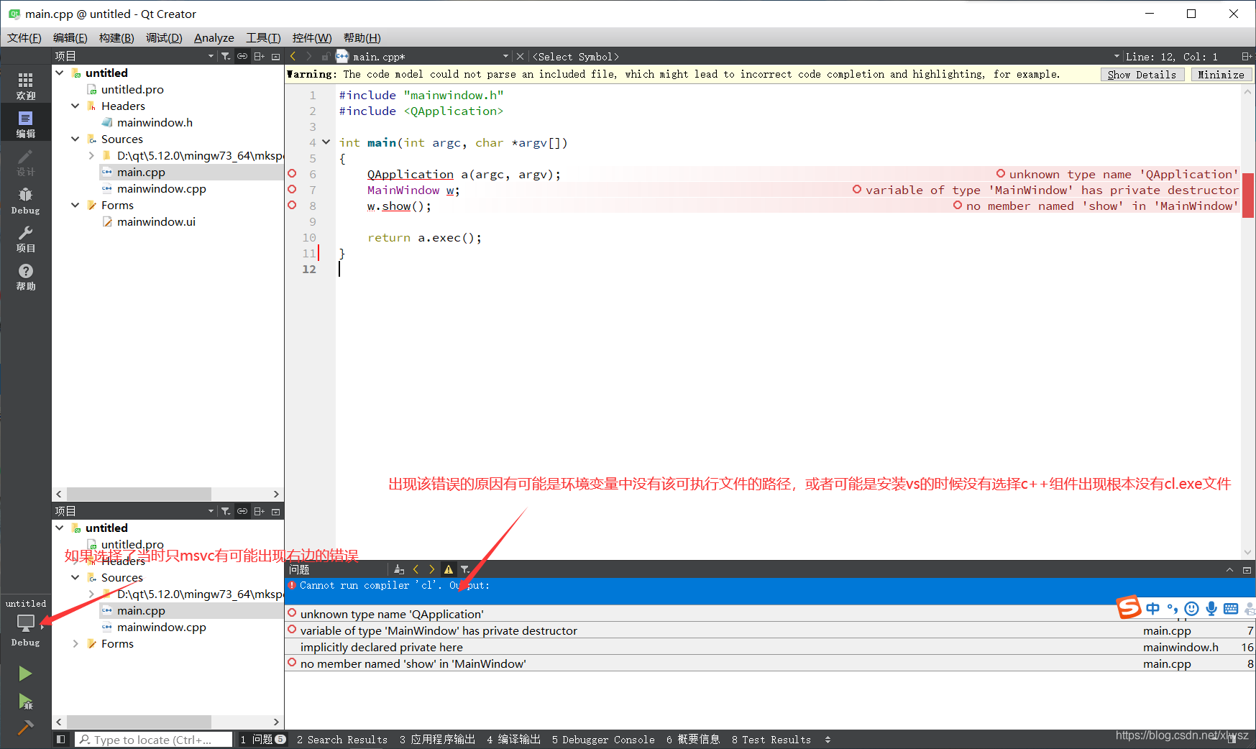Expand the Forms folder in lower tree
Screen dimensions: 1256x749
pyautogui.click(x=75, y=643)
